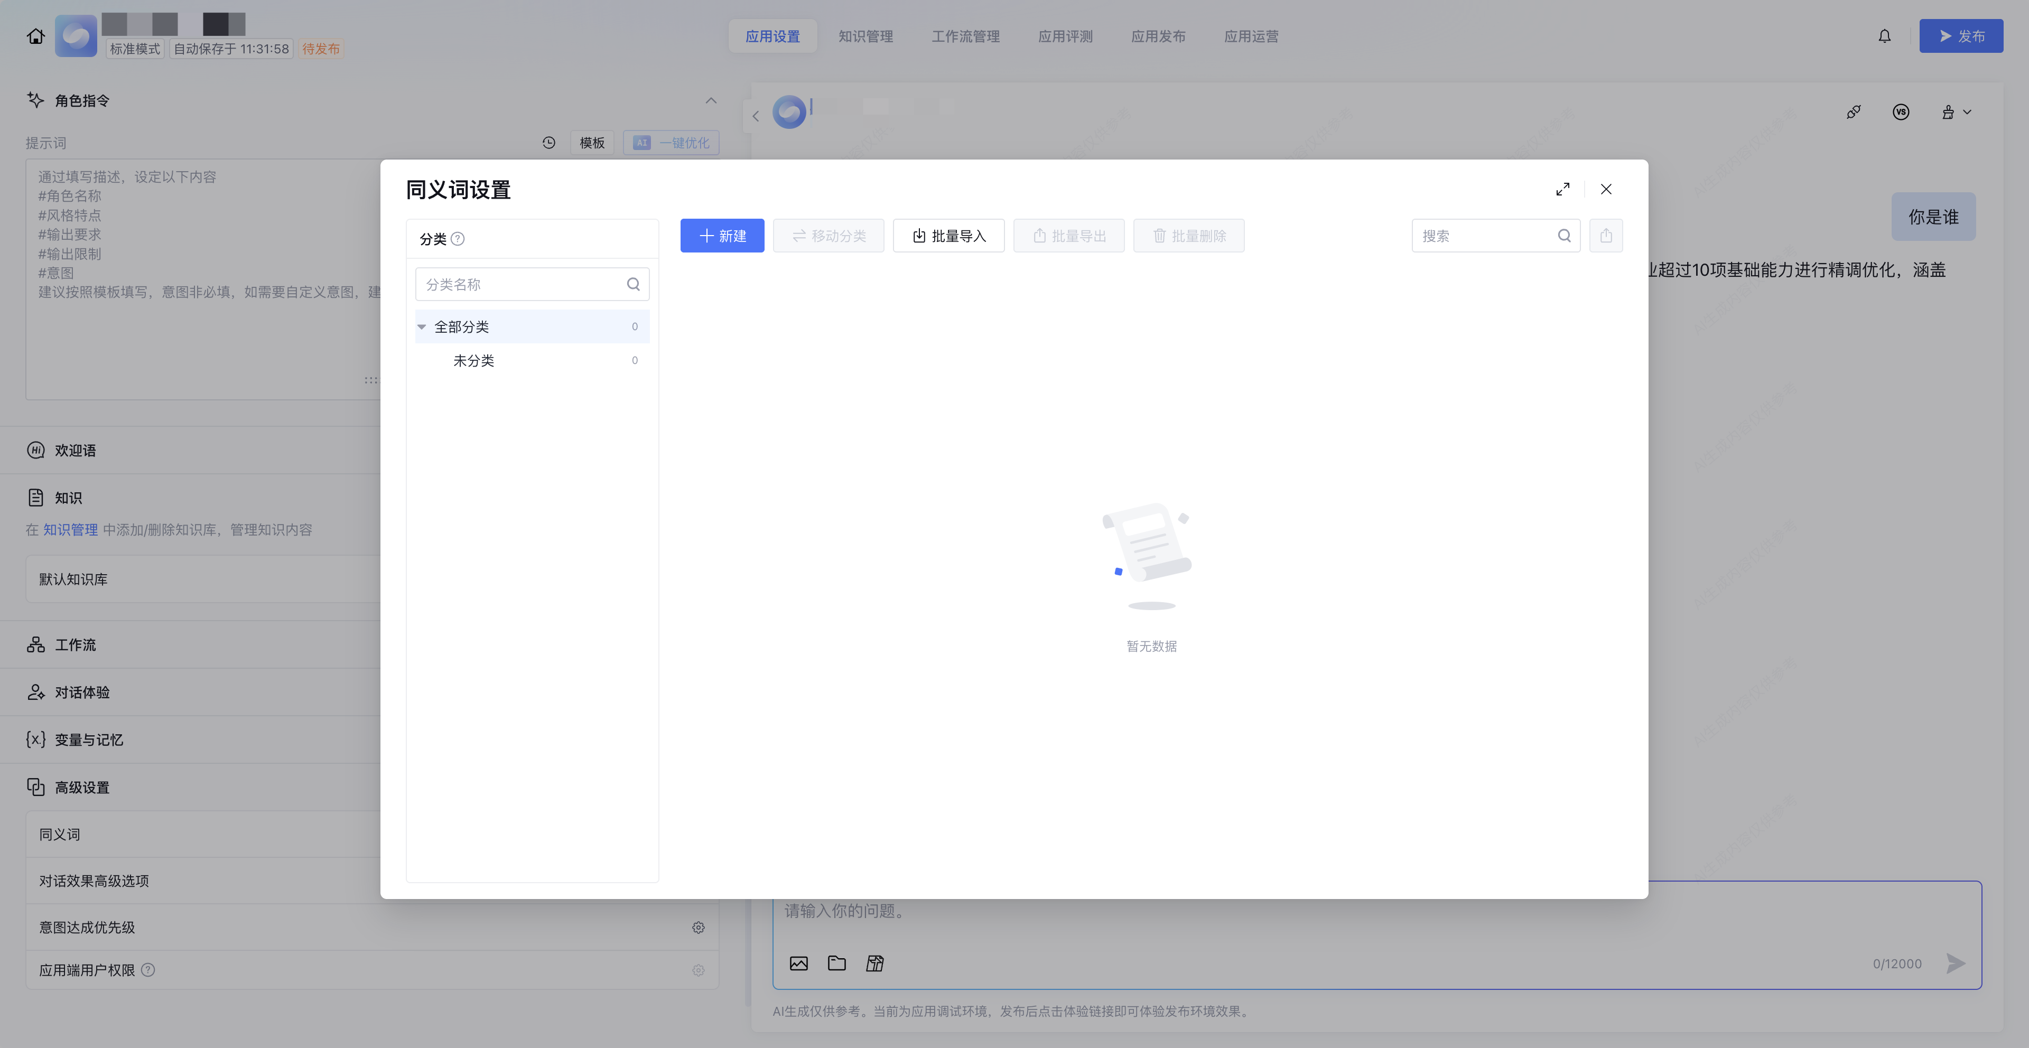2029x1048 pixels.
Task: Open the 工作流管理 tab
Action: (x=965, y=36)
